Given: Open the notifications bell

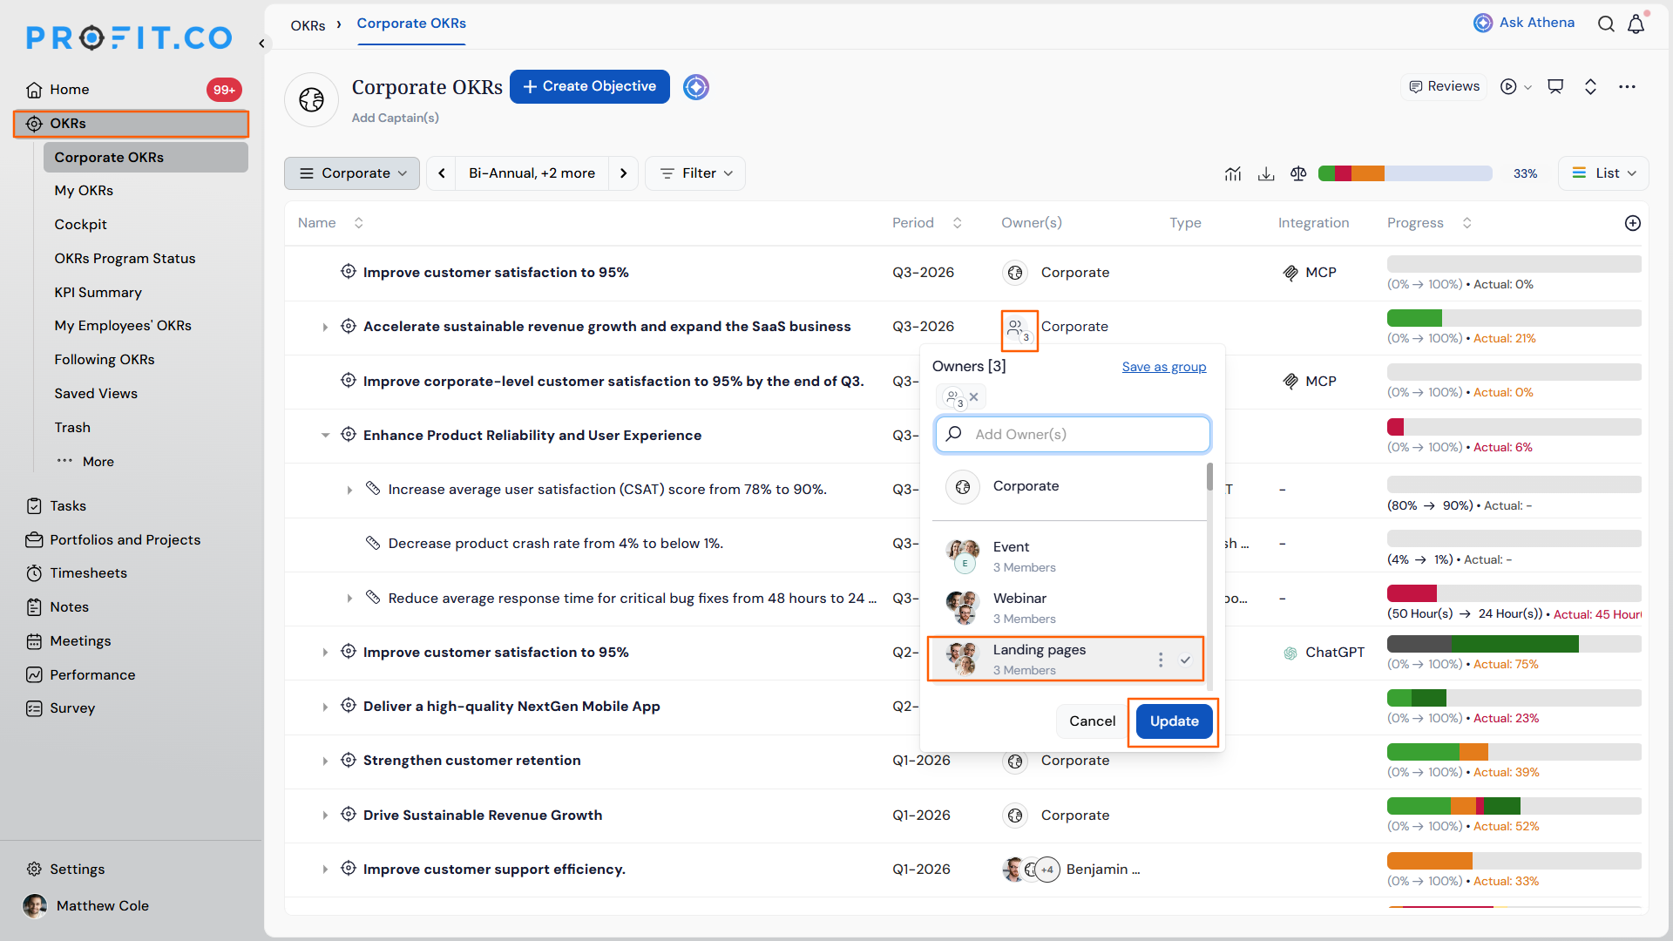Looking at the screenshot, I should [1636, 24].
